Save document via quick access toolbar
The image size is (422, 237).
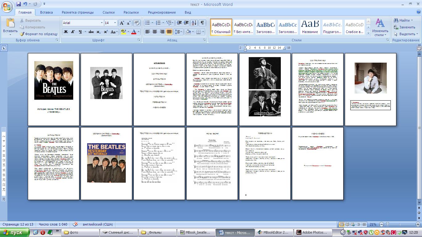pos(19,4)
